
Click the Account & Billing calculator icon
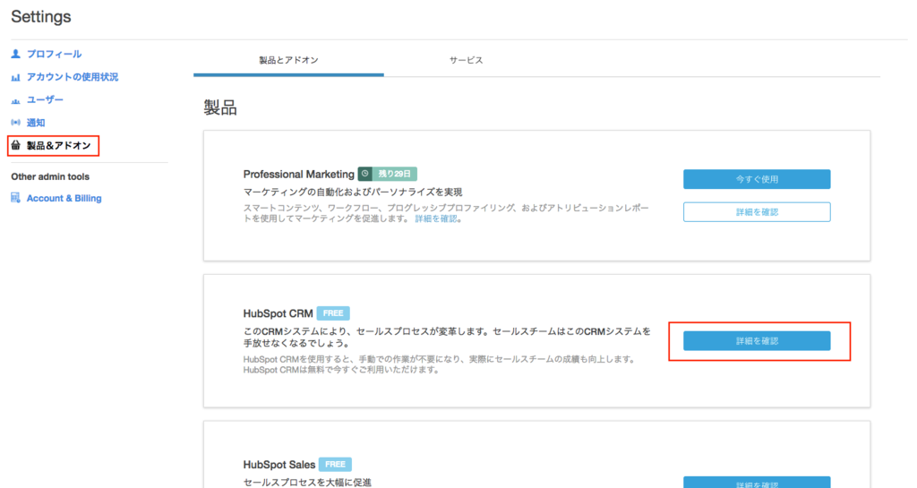(16, 198)
